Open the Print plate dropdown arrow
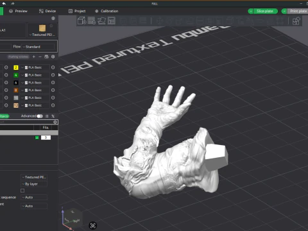The height and width of the screenshot is (231, 308). coord(284,11)
